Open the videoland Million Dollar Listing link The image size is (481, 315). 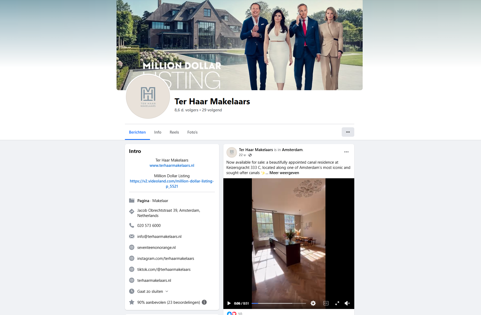172,184
